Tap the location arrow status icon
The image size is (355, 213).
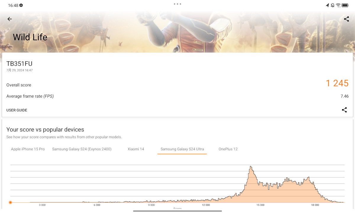coord(327,5)
